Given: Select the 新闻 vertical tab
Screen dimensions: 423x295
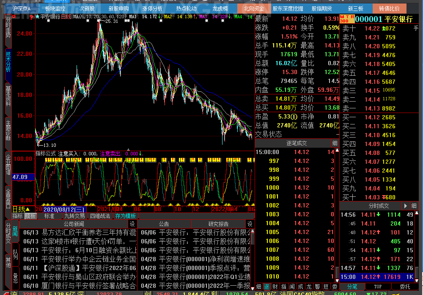Looking at the screenshot, I should click(x=15, y=232).
